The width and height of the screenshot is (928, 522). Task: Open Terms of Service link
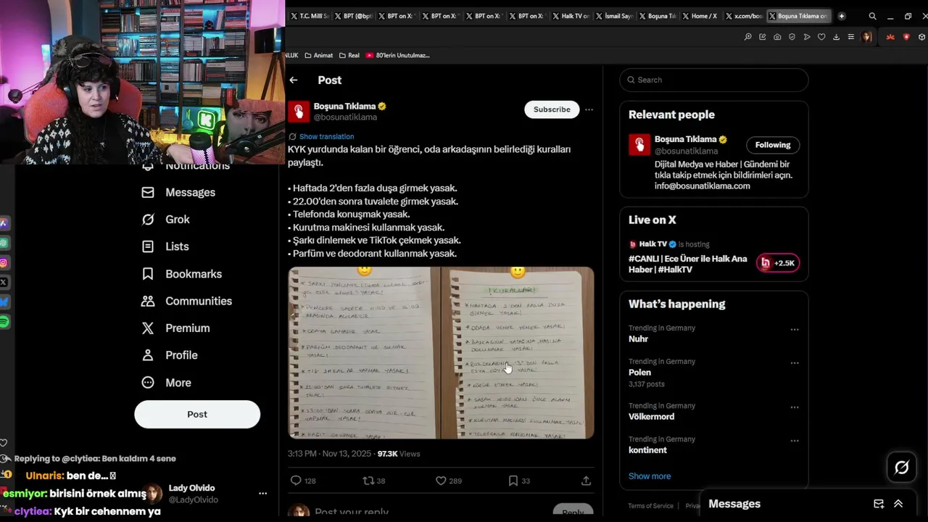(650, 506)
